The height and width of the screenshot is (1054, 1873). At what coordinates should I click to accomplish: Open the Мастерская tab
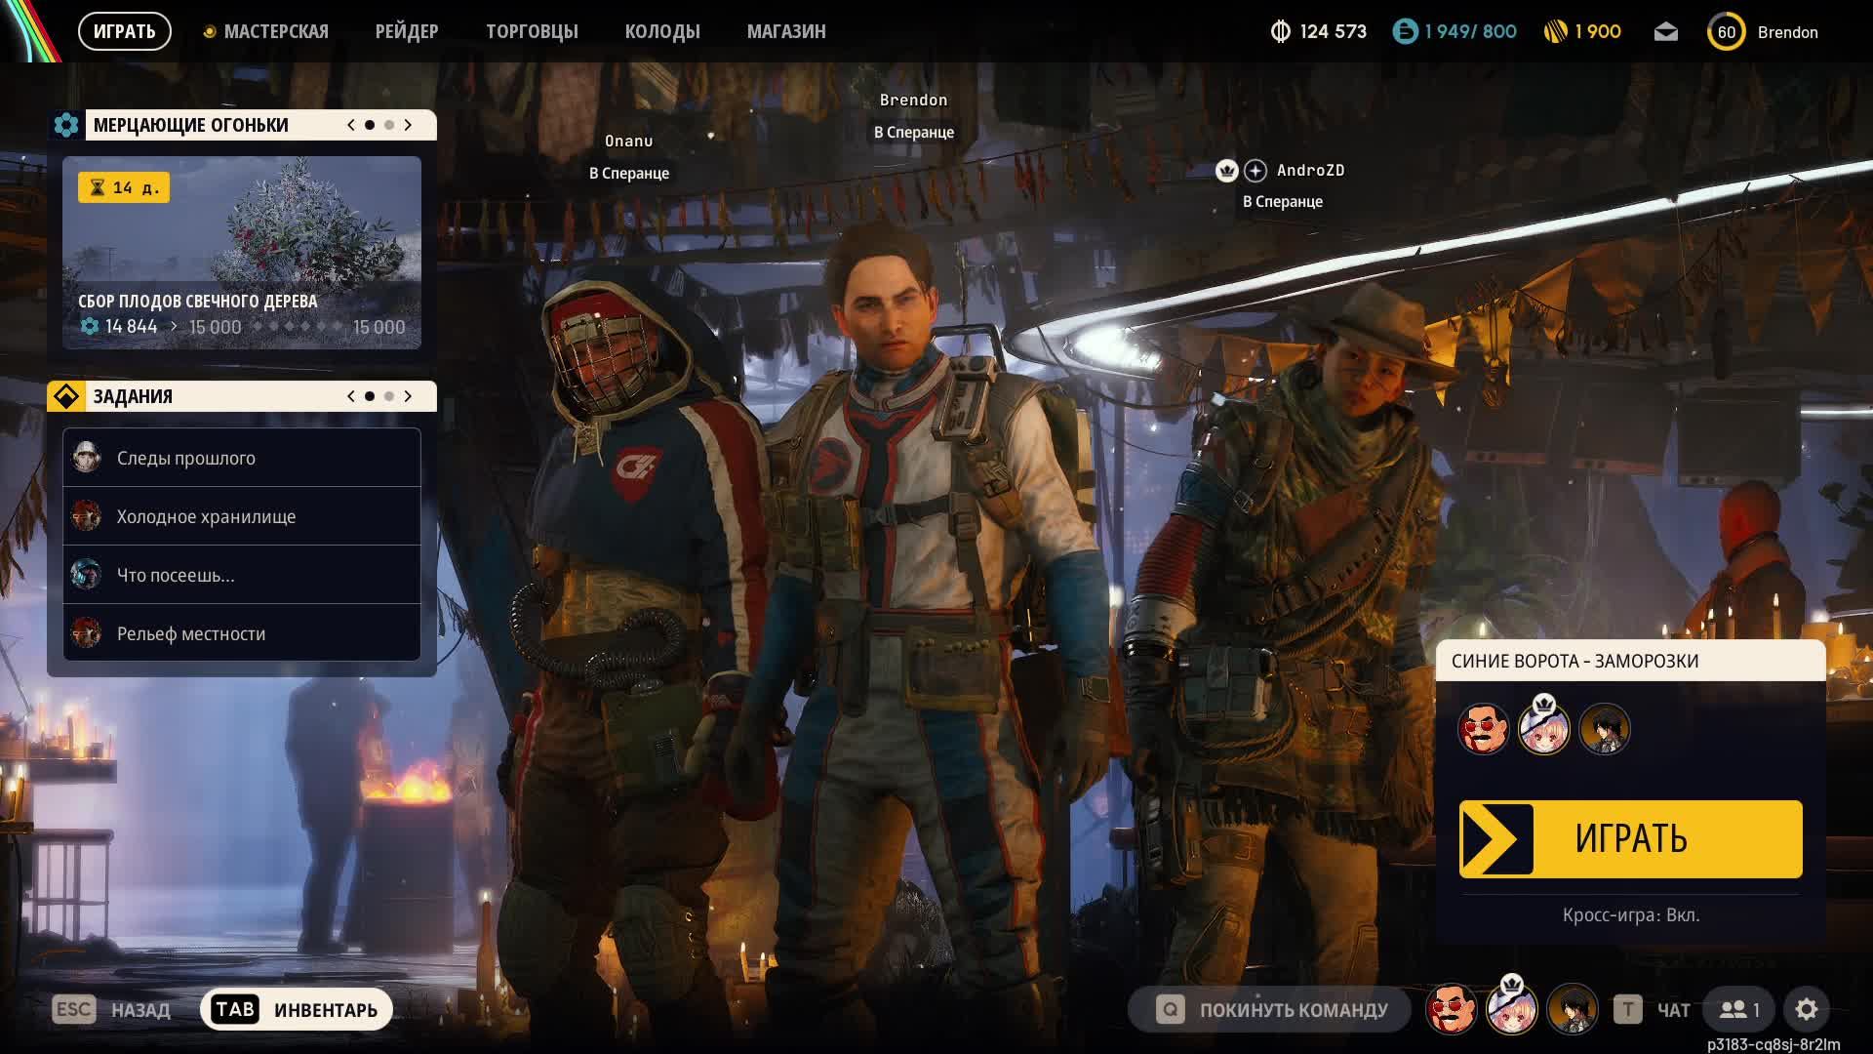click(275, 31)
